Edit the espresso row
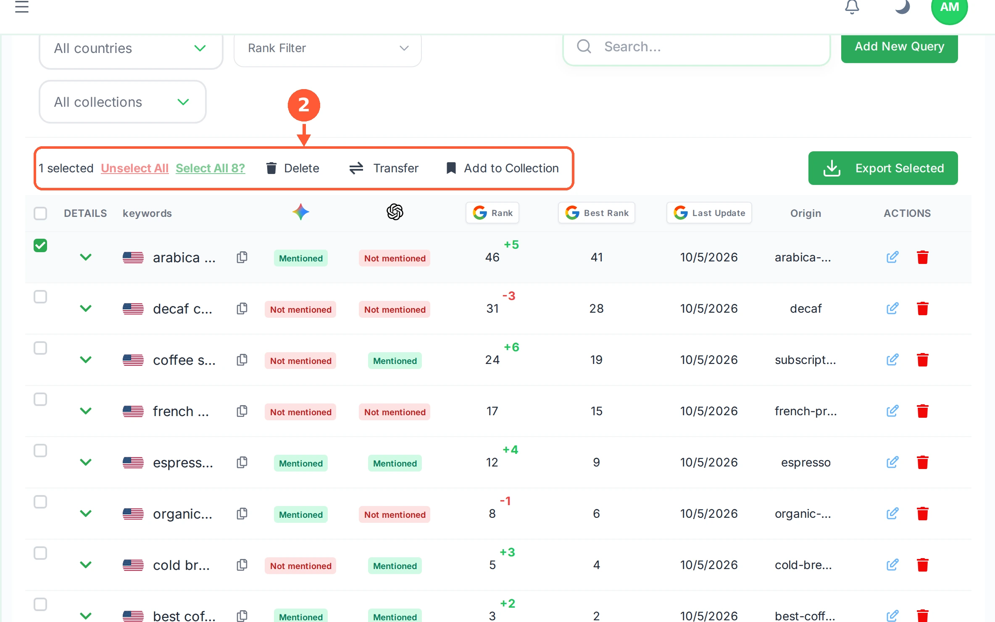The image size is (995, 622). coord(892,462)
